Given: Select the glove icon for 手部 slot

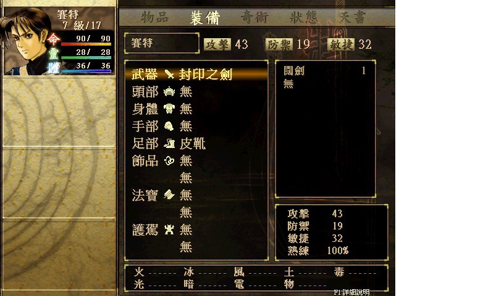Looking at the screenshot, I should (169, 126).
